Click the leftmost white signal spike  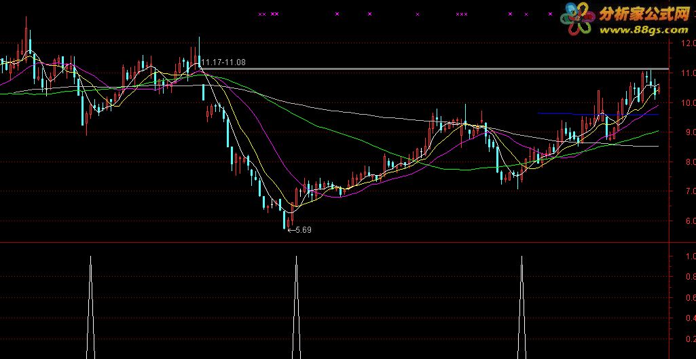pos(90,307)
